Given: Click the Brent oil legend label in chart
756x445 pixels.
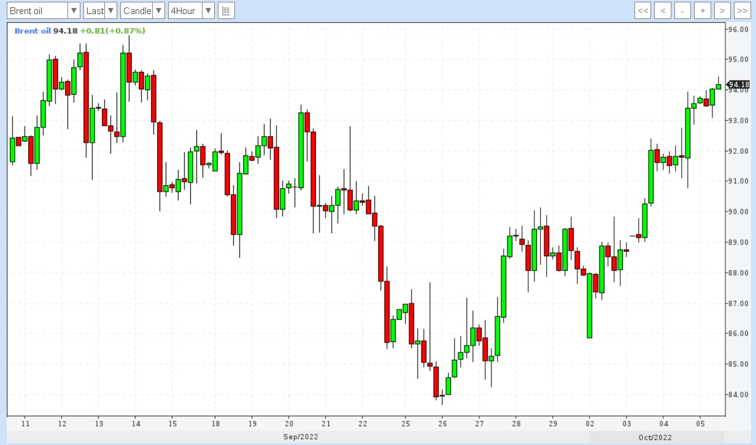Looking at the screenshot, I should pyautogui.click(x=33, y=31).
